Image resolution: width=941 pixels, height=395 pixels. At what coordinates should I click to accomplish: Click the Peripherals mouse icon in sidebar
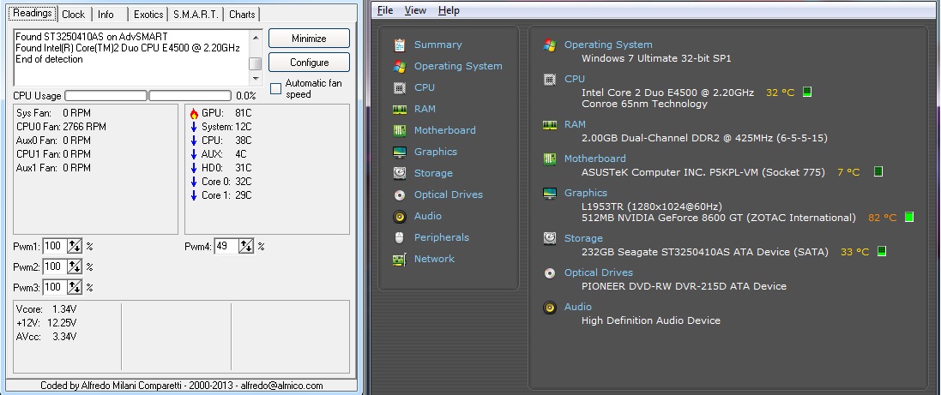tap(399, 237)
